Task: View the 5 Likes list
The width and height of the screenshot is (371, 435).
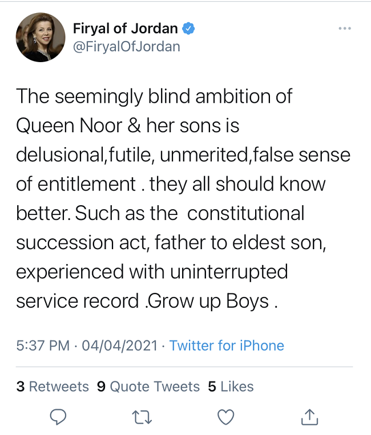Action: pos(231,387)
